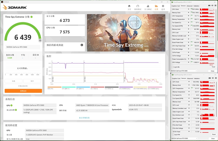218x141 pixels.
Task: Switch to Graphics Card tab in lower GPU-Z
Action: pos(176,78)
